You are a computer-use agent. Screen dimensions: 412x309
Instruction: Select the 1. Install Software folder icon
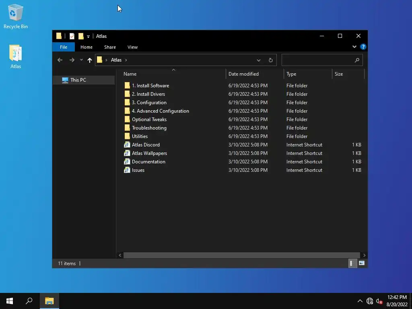point(127,85)
